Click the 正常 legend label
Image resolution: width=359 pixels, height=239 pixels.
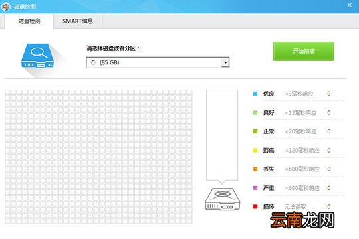(x=269, y=131)
